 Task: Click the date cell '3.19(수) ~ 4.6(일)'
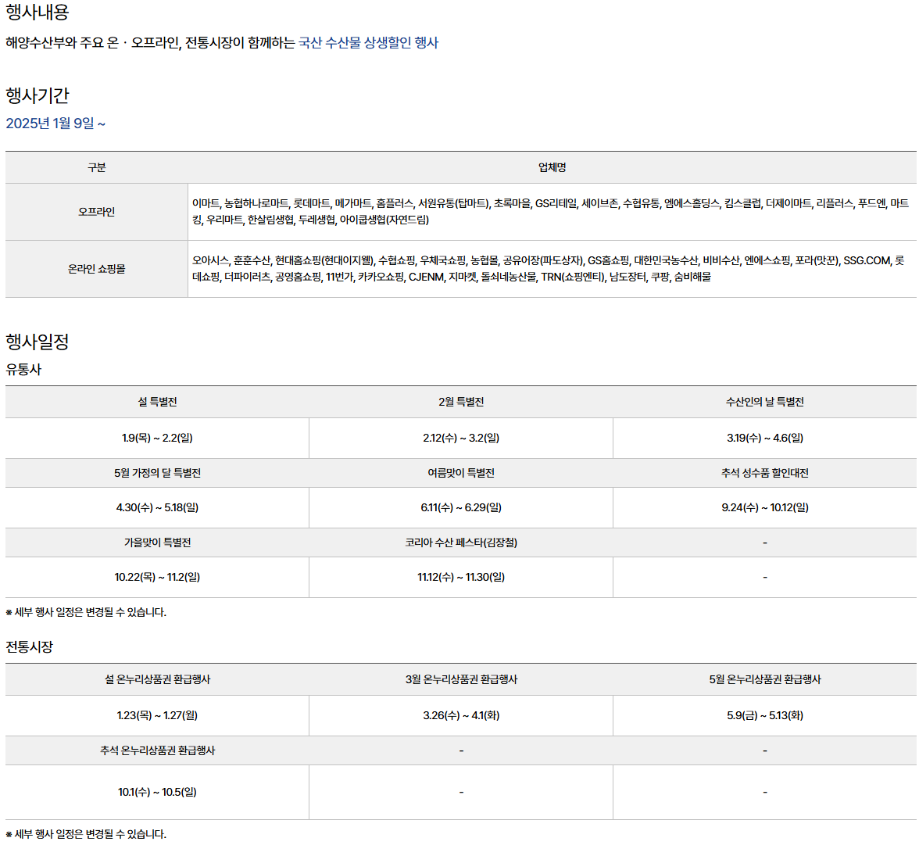click(x=765, y=438)
